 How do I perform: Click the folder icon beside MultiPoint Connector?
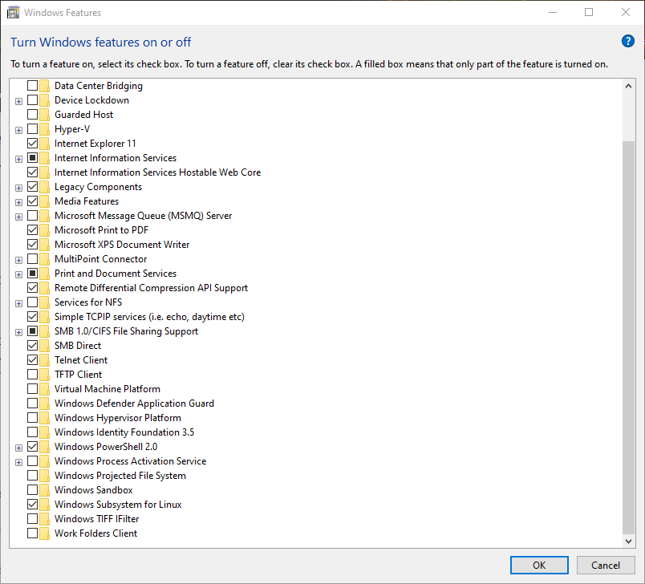(44, 259)
